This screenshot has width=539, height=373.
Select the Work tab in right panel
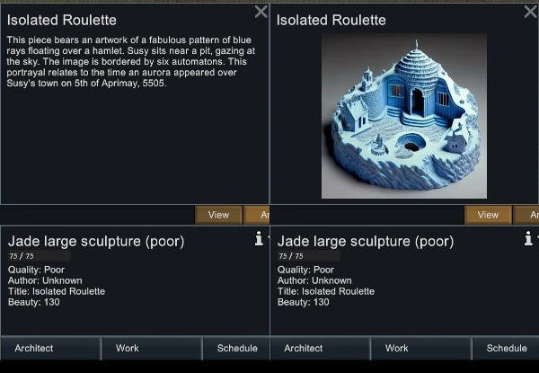(397, 348)
